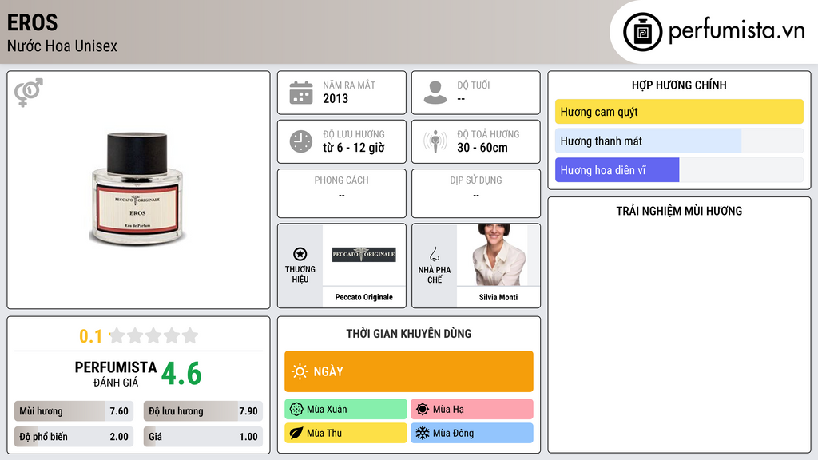Click the EROS perfume bottle image

point(137,188)
